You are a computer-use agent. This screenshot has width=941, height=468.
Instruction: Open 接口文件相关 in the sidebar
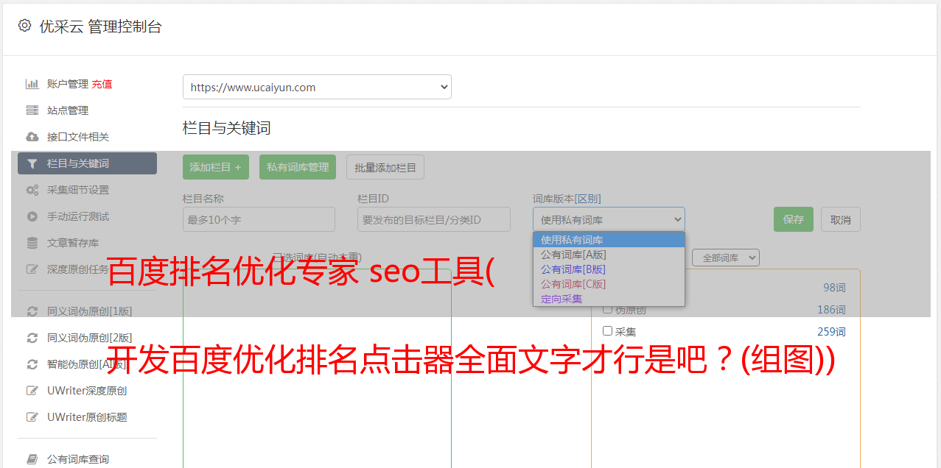[x=78, y=137]
